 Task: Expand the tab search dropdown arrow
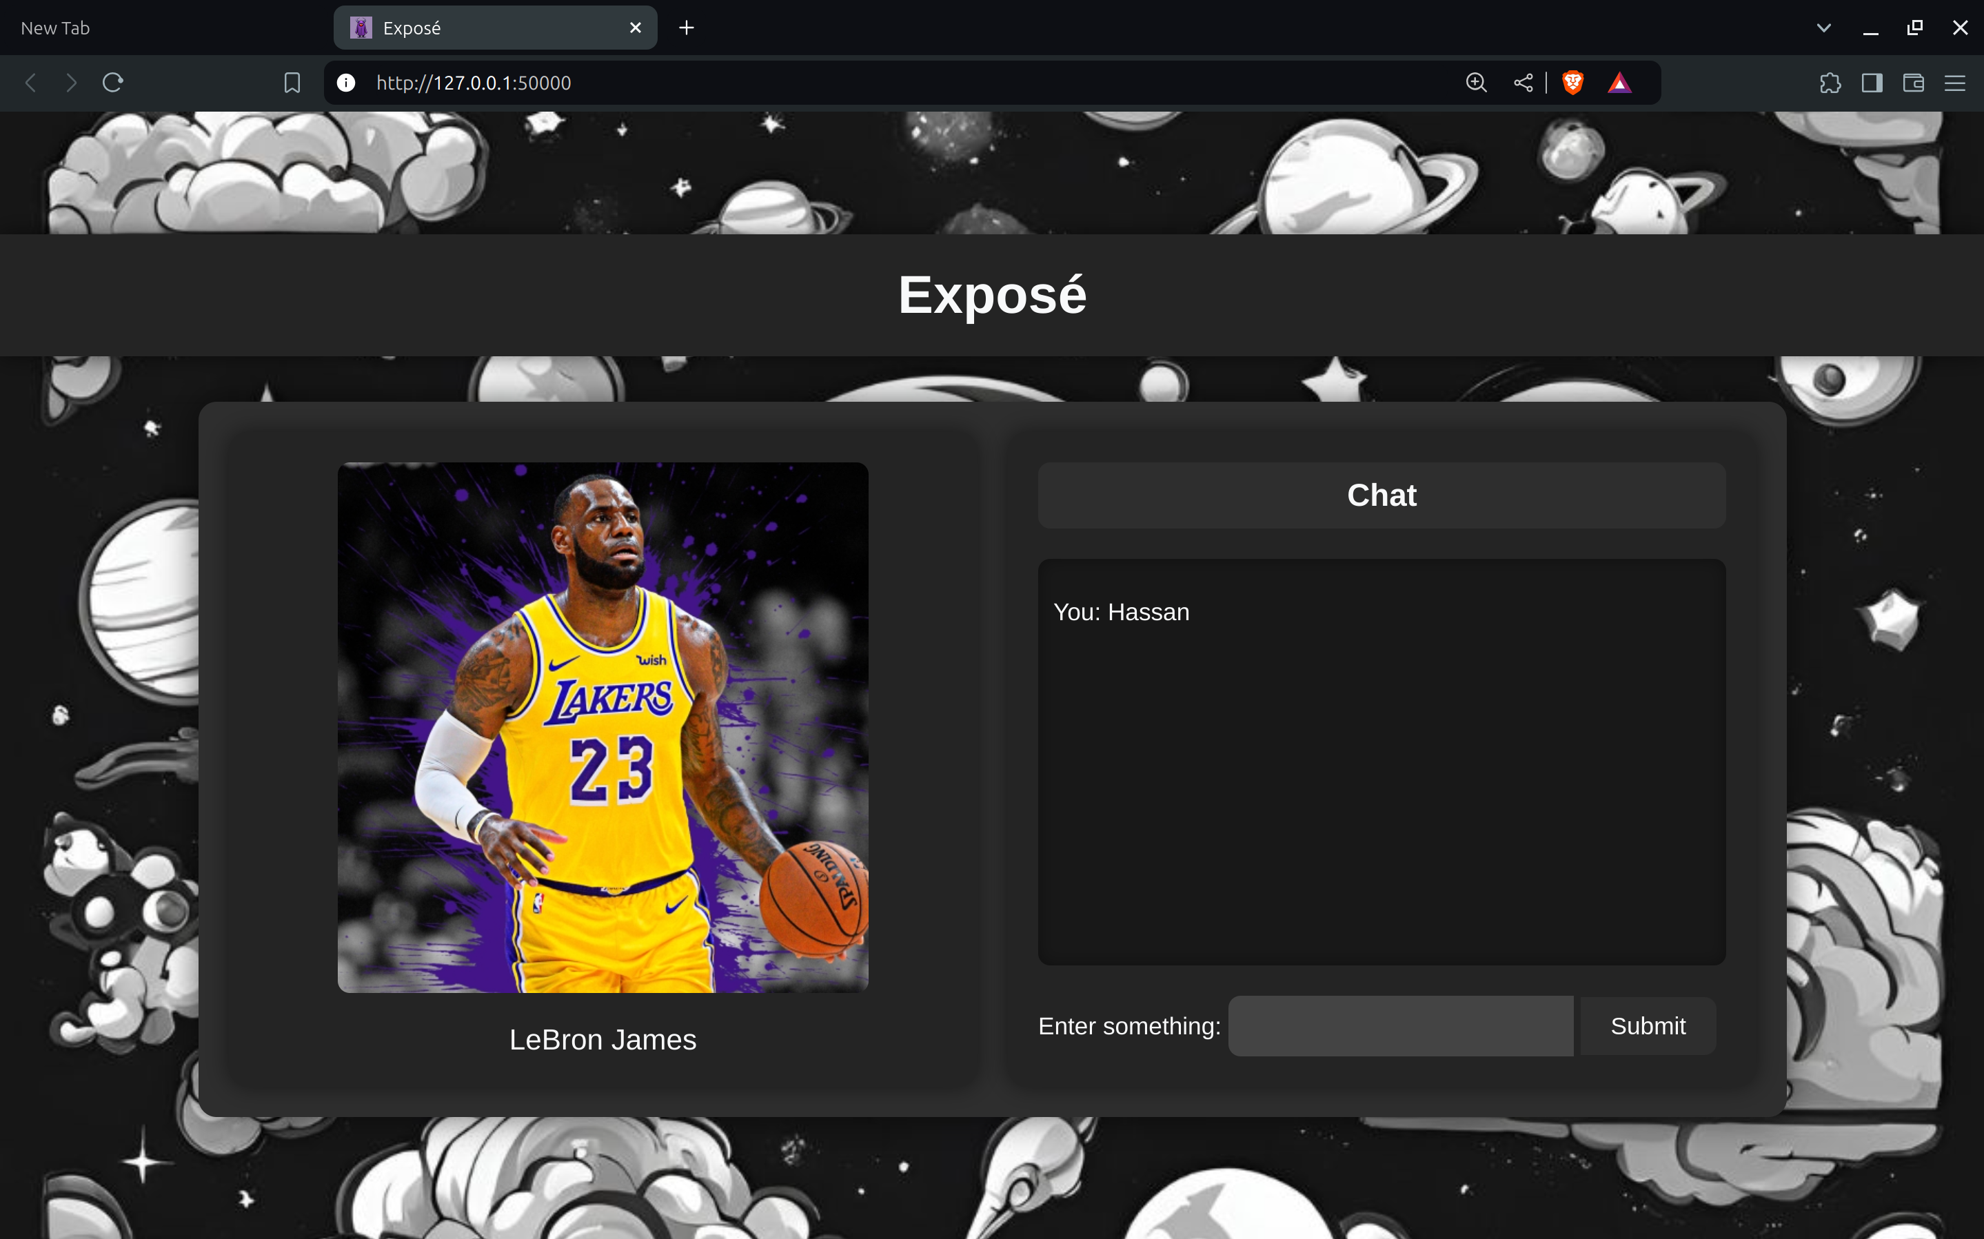pyautogui.click(x=1823, y=28)
